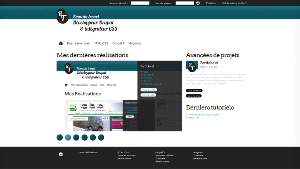Click the S'inscrire link
The width and height of the screenshot is (300, 169).
click(211, 3)
